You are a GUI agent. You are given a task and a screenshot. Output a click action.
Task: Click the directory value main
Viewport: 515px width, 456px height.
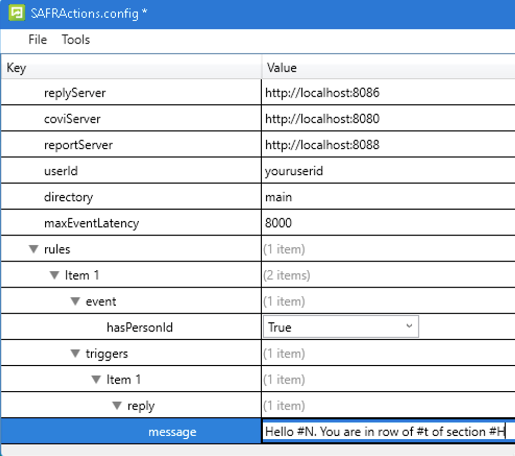tap(278, 197)
